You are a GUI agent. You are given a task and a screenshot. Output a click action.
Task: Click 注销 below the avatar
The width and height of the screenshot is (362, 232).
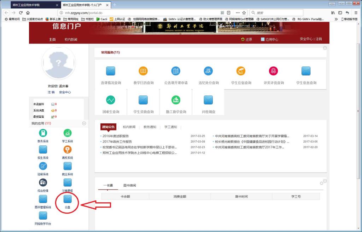(51, 92)
